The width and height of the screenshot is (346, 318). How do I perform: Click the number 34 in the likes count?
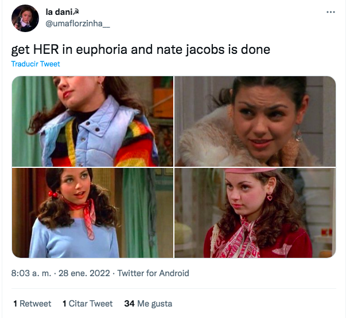(x=129, y=304)
